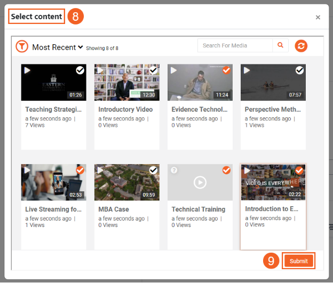Click play icon on Introductory Video thumbnail

[x=100, y=70]
